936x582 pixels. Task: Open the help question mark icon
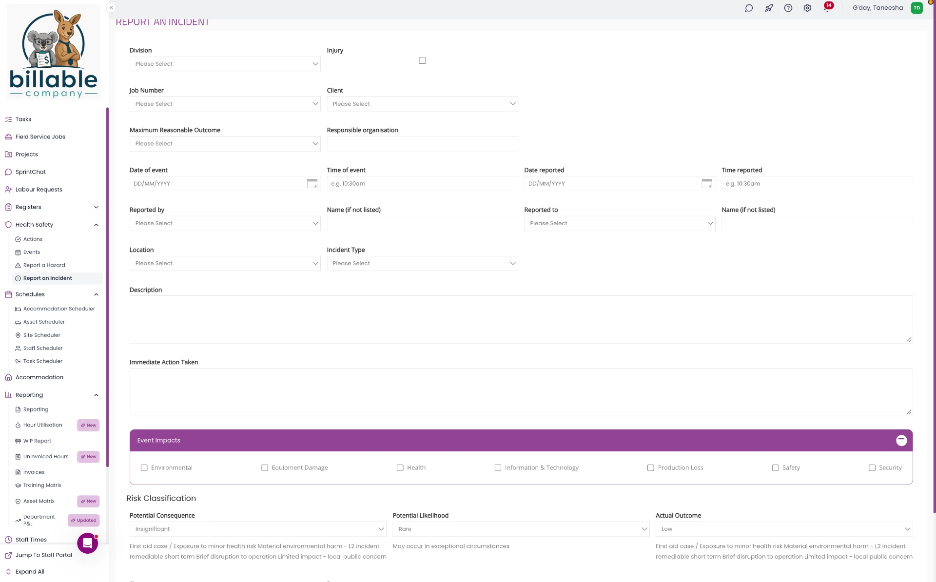[788, 8]
